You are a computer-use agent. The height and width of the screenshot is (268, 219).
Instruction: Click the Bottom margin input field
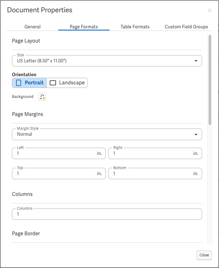pyautogui.click(x=155, y=174)
